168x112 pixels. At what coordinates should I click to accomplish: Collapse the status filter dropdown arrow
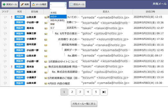tap(66, 4)
